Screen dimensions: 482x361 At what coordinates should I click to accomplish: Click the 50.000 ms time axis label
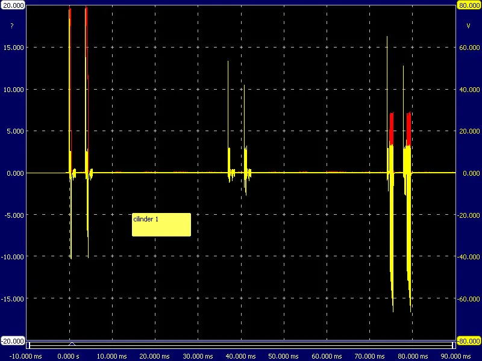283,356
